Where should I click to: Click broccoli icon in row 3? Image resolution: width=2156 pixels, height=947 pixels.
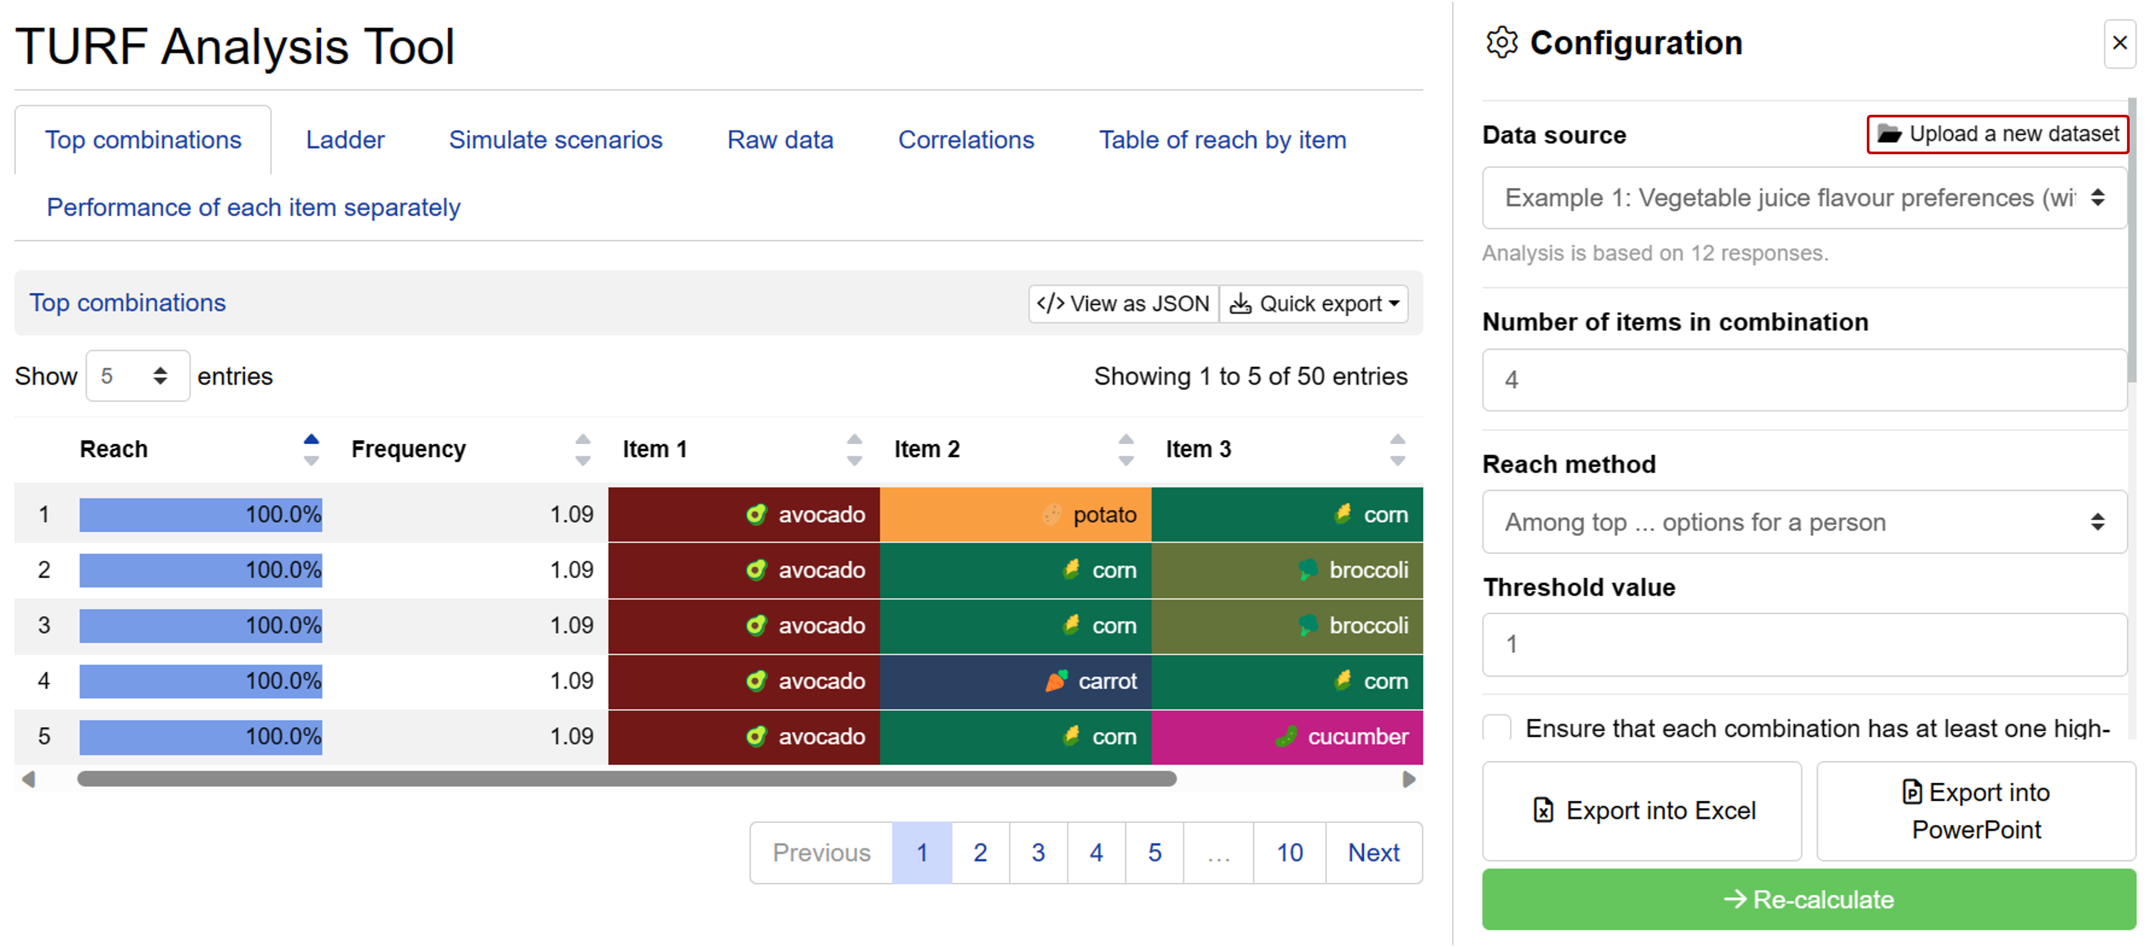pos(1307,625)
